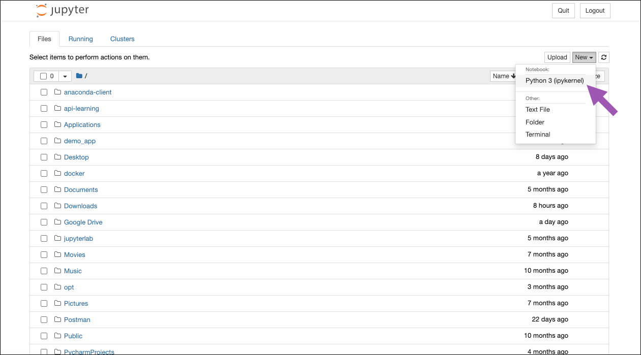641x355 pixels.
Task: Check the Downloads folder checkbox
Action: tap(44, 206)
